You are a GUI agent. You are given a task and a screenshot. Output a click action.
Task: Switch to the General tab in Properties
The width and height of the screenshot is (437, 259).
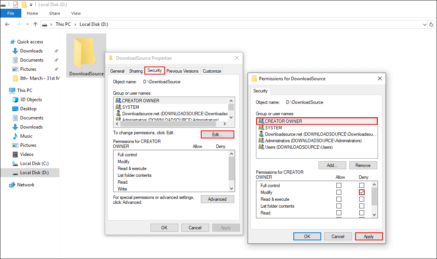pyautogui.click(x=117, y=71)
